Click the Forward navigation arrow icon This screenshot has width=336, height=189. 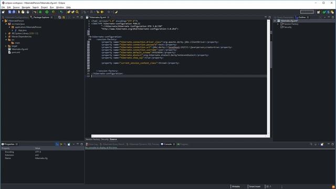click(x=109, y=12)
